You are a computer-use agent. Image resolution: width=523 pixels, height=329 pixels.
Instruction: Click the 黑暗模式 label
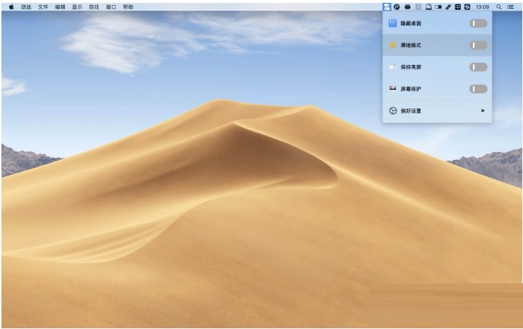click(x=410, y=45)
